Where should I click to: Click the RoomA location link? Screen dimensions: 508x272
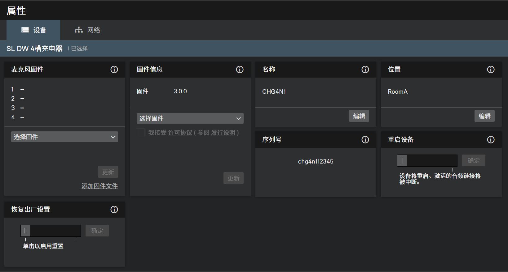pyautogui.click(x=397, y=92)
